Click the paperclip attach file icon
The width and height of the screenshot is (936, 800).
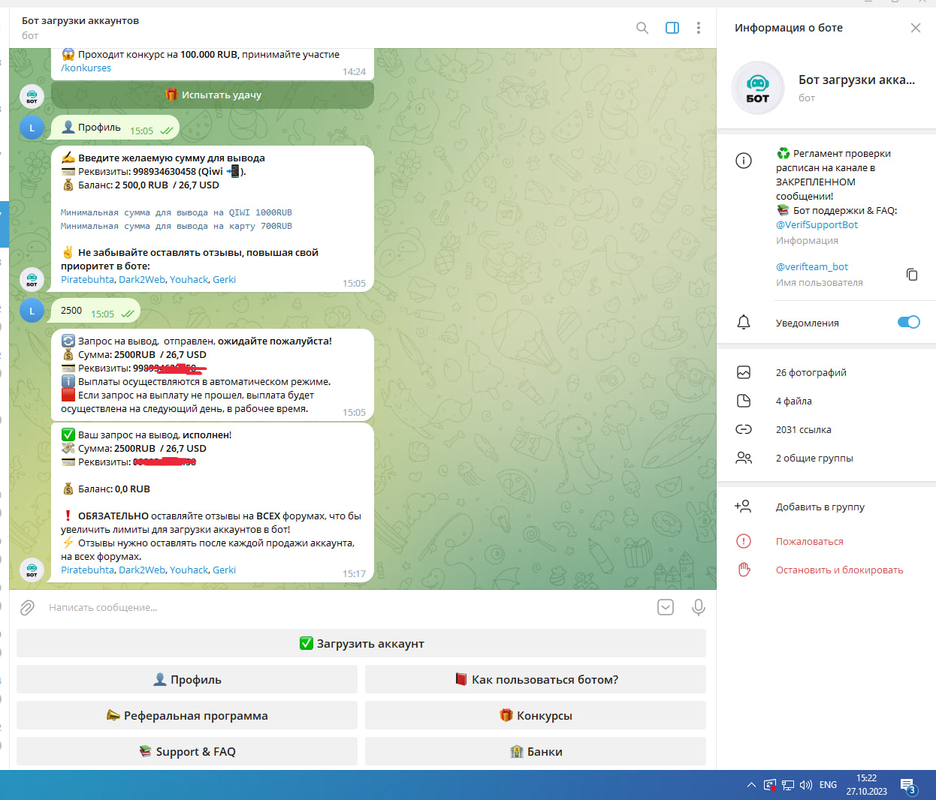click(x=28, y=607)
